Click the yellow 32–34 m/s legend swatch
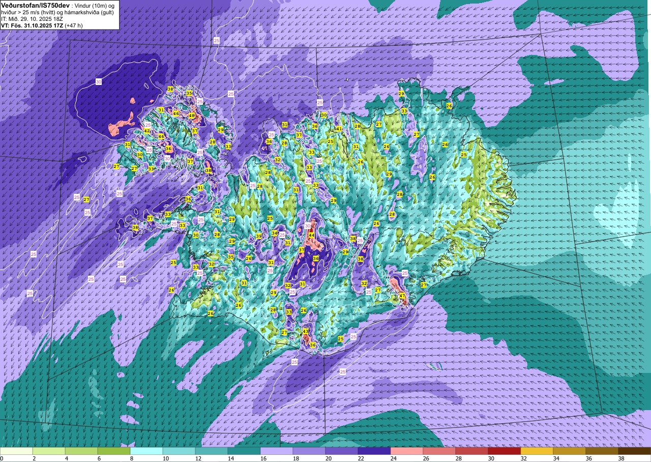Screen dimensions: 651x462 point(537,451)
